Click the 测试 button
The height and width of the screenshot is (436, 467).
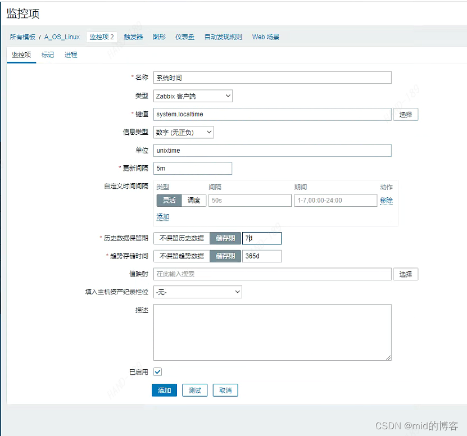[x=195, y=390]
